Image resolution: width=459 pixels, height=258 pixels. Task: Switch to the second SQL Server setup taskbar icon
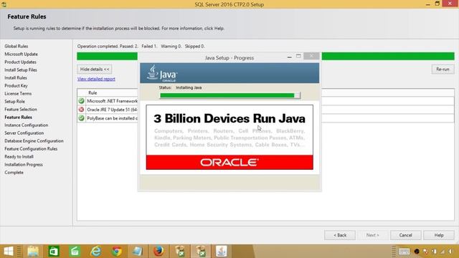(201, 252)
